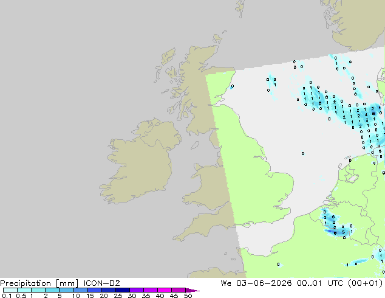Screen dimensions: 385x298
Task: Click the 25 to 30 mm legend swatch
Action: click(x=122, y=290)
